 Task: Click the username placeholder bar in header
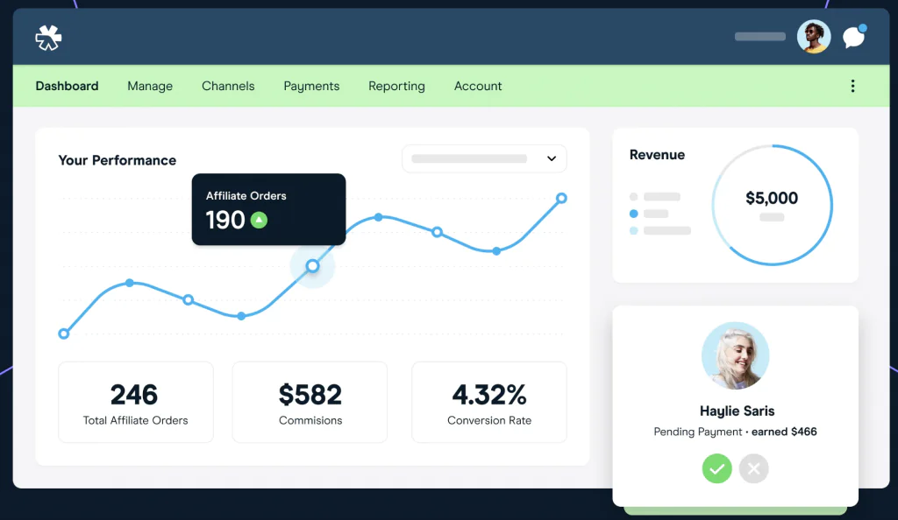point(760,37)
